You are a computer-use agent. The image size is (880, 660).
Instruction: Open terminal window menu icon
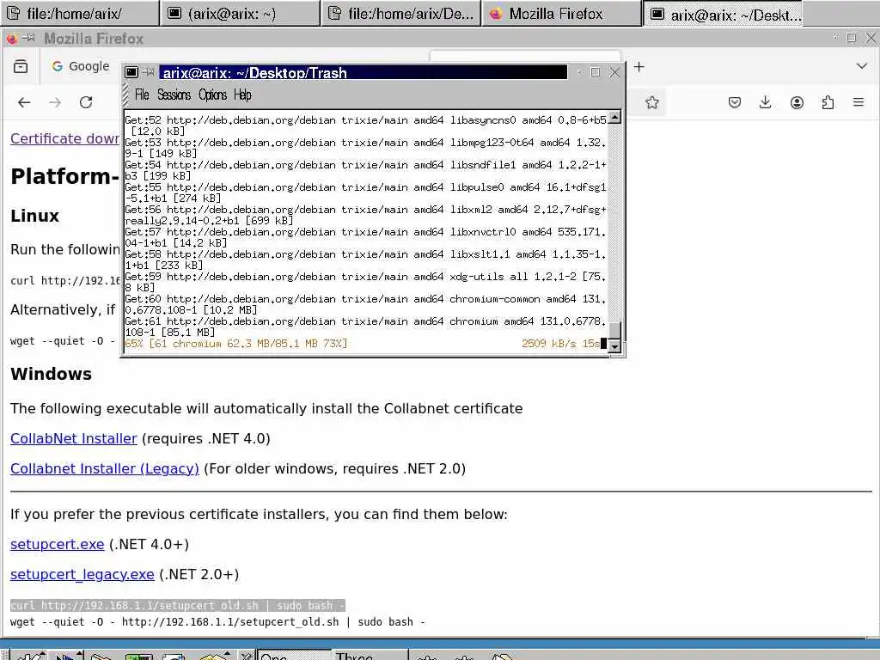coord(131,72)
